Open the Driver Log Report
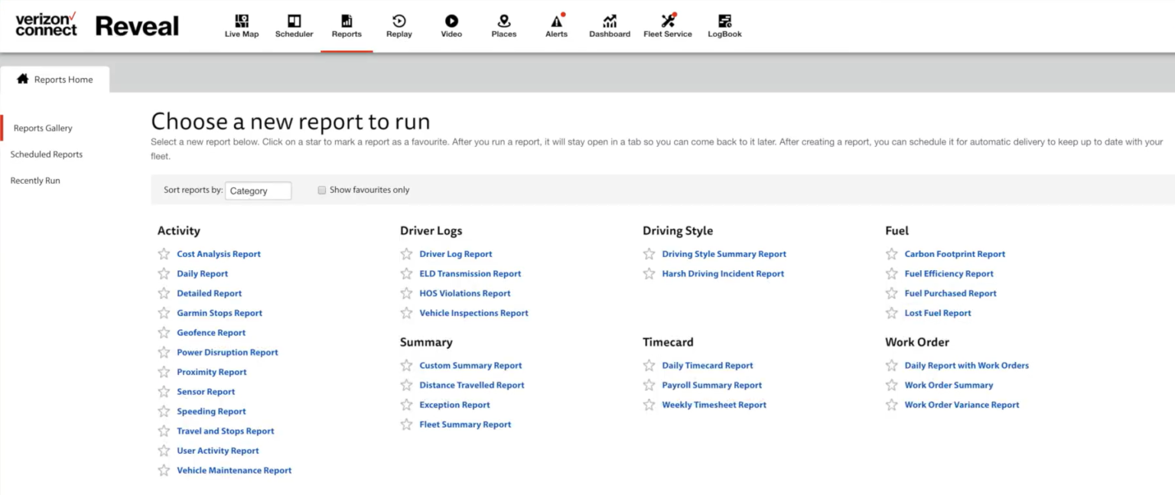The height and width of the screenshot is (495, 1175). [455, 253]
